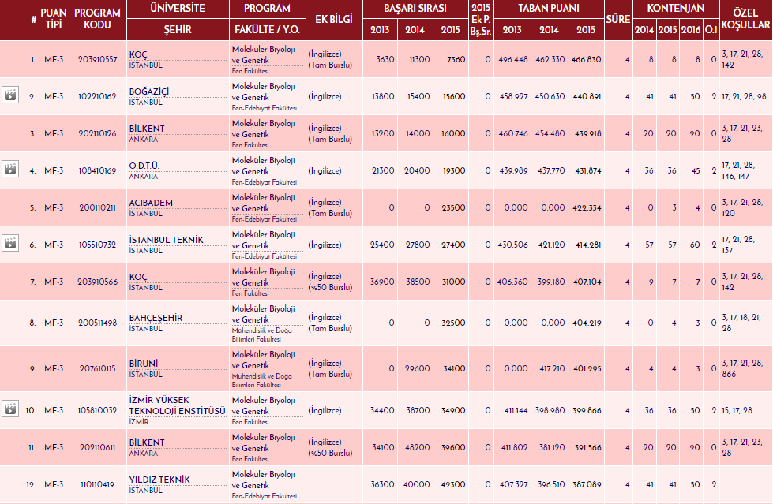
Task: Open the BAHÇEŞEHİR university link
Action: [x=156, y=318]
